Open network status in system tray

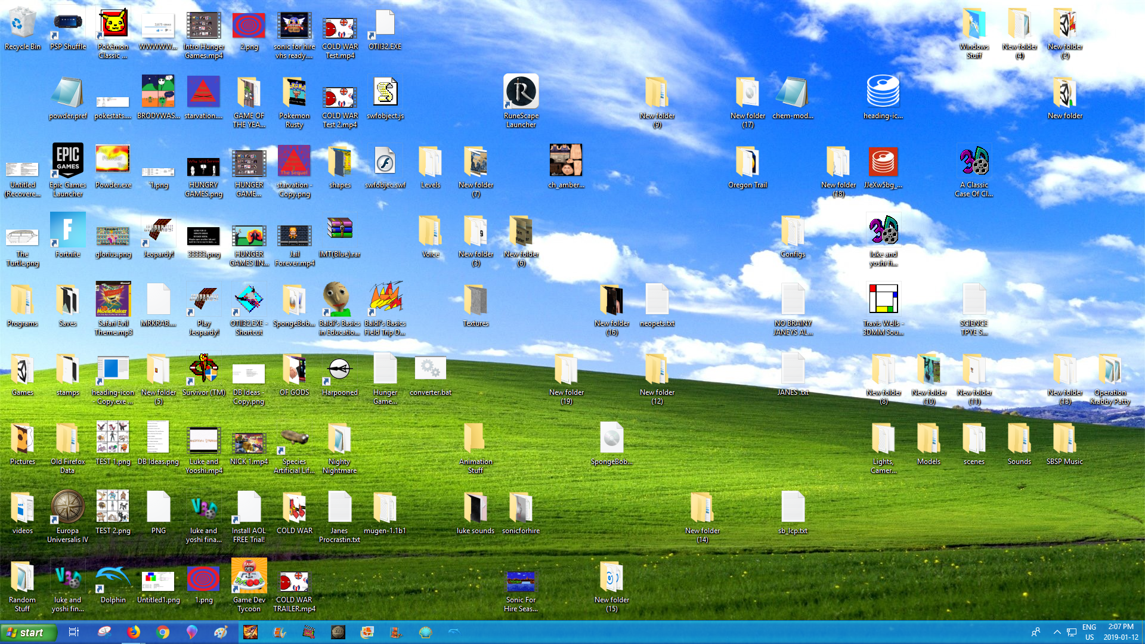[1072, 632]
